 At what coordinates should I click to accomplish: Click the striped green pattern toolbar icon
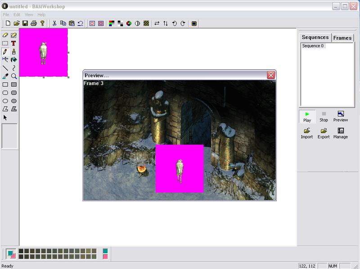146,23
